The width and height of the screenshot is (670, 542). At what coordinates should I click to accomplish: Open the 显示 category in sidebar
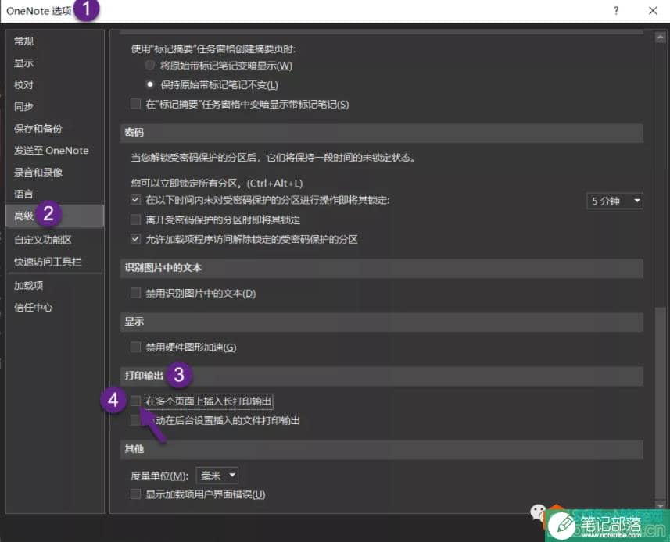pyautogui.click(x=23, y=63)
